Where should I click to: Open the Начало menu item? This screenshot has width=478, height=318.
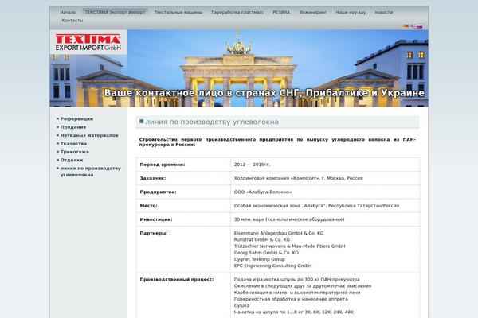pos(69,13)
